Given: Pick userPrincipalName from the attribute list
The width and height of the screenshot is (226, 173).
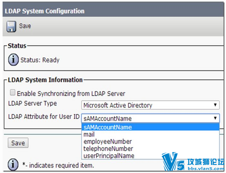Looking at the screenshot, I should [150, 156].
